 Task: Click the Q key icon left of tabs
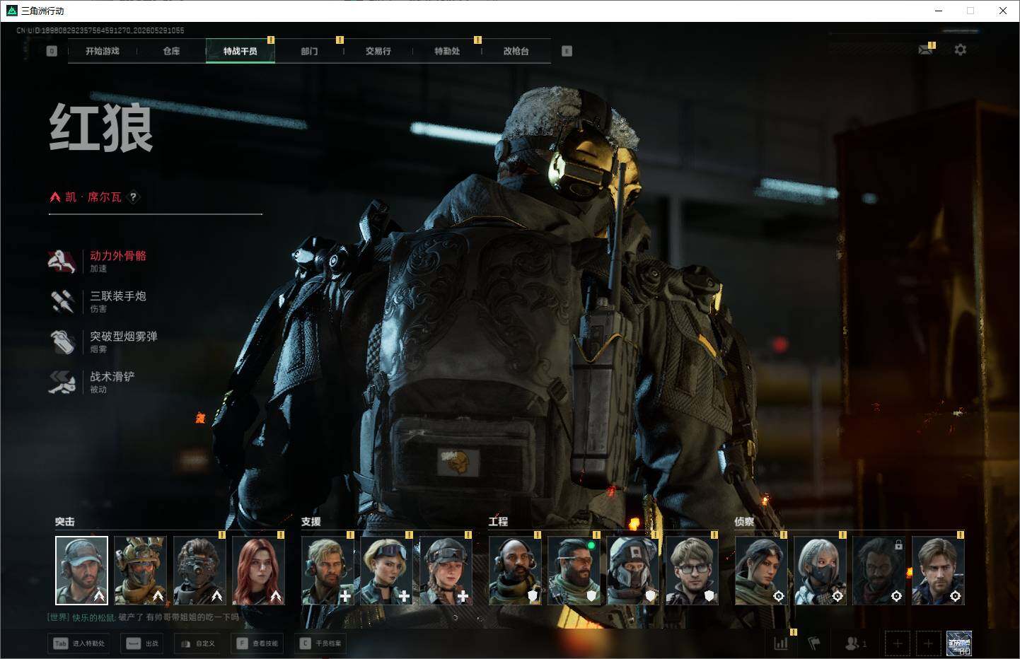click(52, 51)
